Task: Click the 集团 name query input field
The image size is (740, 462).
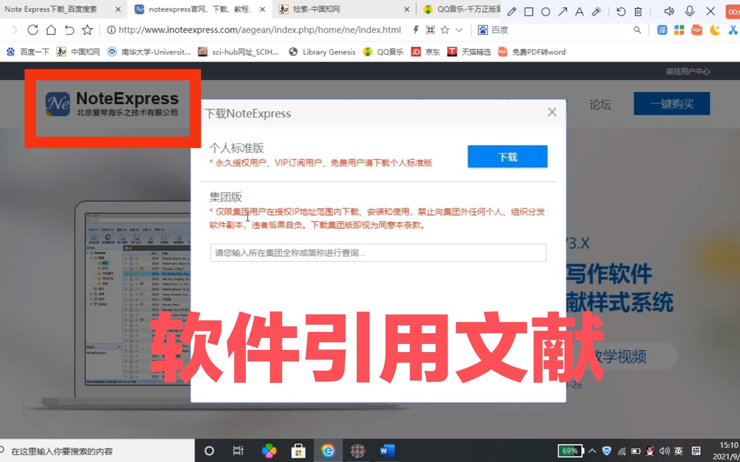Action: click(378, 253)
